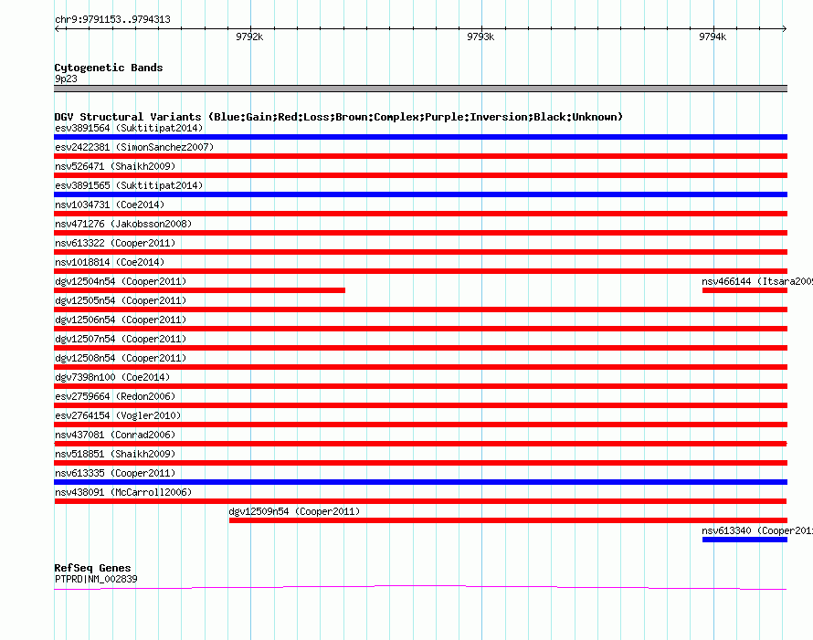
Task: Select the RefSeq Genes track title
Action: coord(92,568)
